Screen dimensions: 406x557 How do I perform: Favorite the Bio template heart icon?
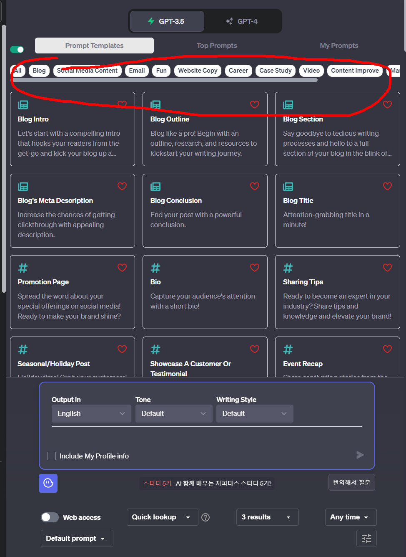click(x=255, y=268)
